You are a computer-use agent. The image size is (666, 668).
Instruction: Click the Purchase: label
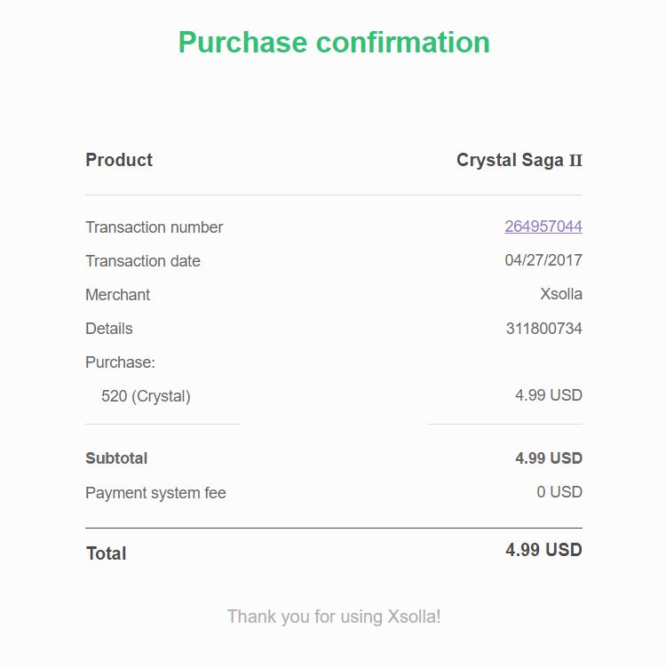click(x=120, y=362)
